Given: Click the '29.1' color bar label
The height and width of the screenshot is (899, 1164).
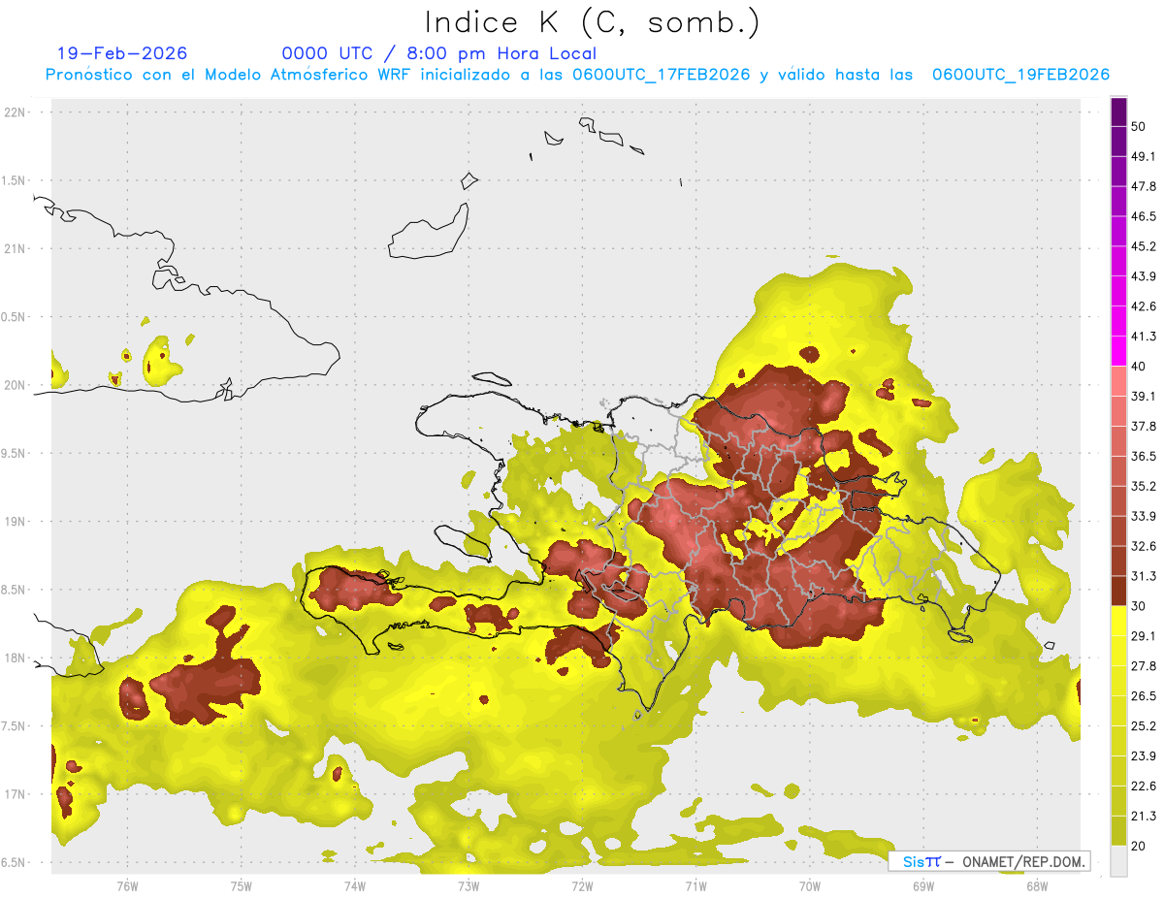Looking at the screenshot, I should pyautogui.click(x=1144, y=636).
